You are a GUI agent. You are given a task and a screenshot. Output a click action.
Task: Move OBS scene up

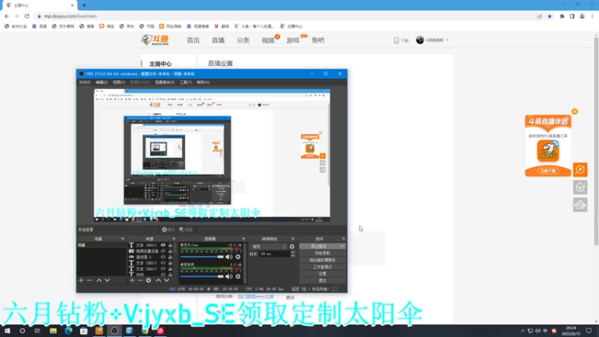99,280
